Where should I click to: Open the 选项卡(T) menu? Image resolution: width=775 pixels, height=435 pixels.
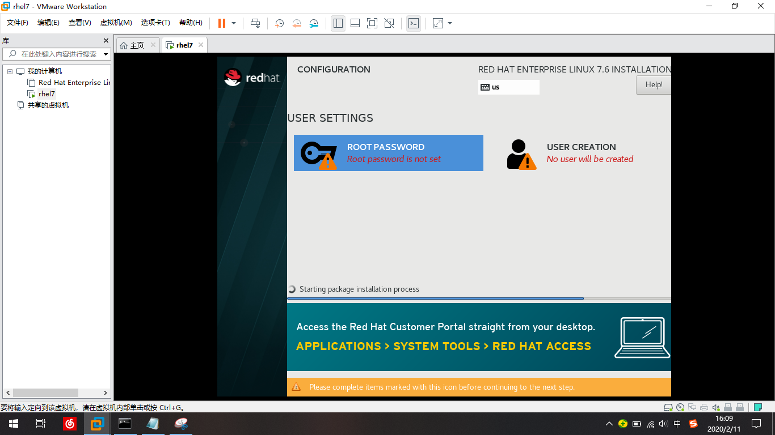[155, 23]
